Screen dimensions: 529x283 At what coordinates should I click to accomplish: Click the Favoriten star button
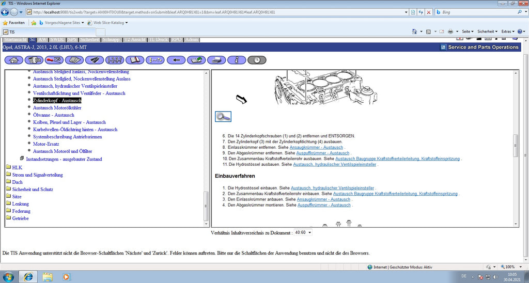[14, 23]
